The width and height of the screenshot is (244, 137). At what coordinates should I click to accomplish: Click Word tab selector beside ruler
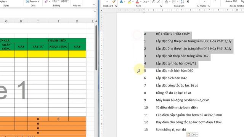pyautogui.click(x=101, y=10)
